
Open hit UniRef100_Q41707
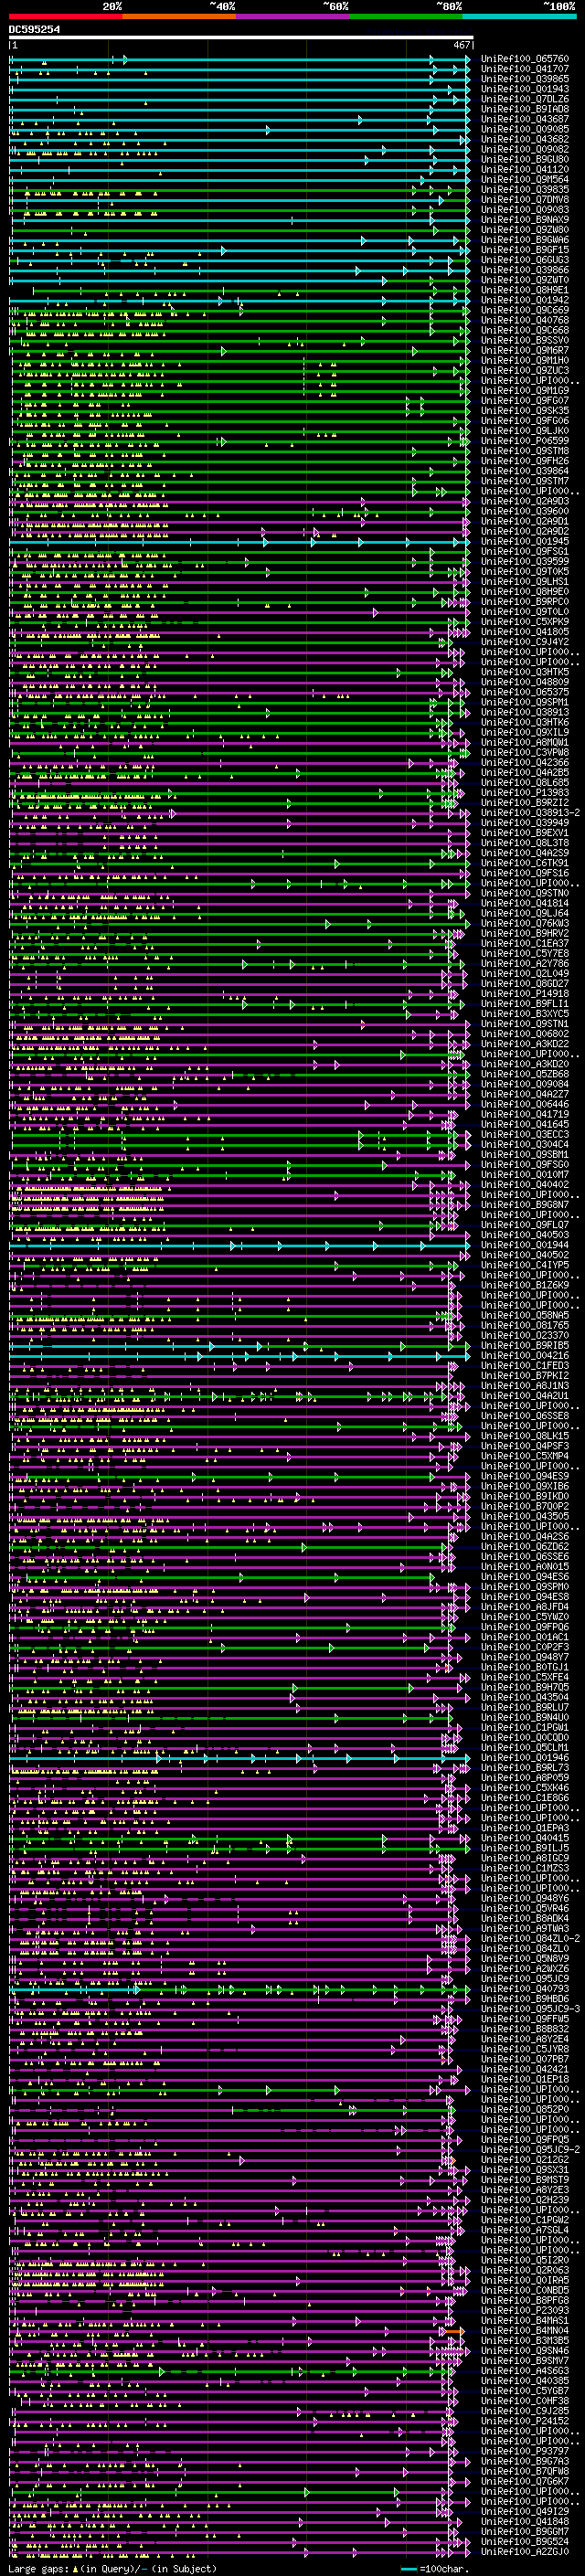pos(525,69)
